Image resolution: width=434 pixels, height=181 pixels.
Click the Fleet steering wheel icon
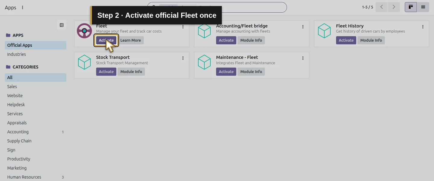click(x=84, y=31)
